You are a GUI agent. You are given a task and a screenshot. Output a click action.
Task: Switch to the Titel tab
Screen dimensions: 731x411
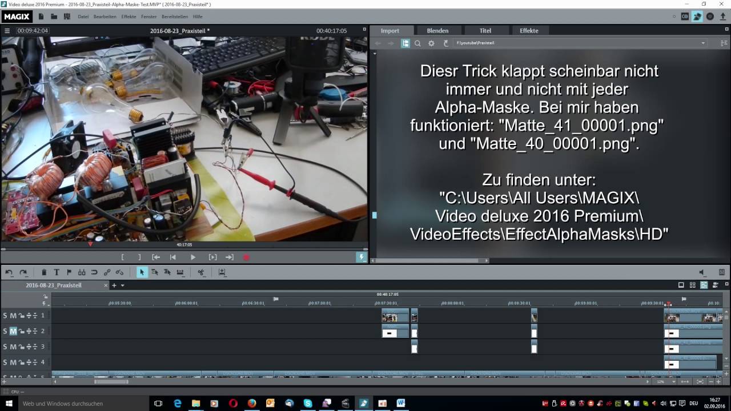[x=485, y=30]
